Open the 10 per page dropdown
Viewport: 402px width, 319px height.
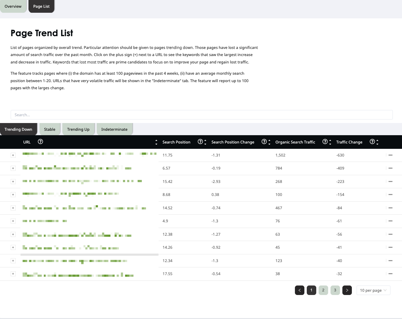tap(374, 290)
